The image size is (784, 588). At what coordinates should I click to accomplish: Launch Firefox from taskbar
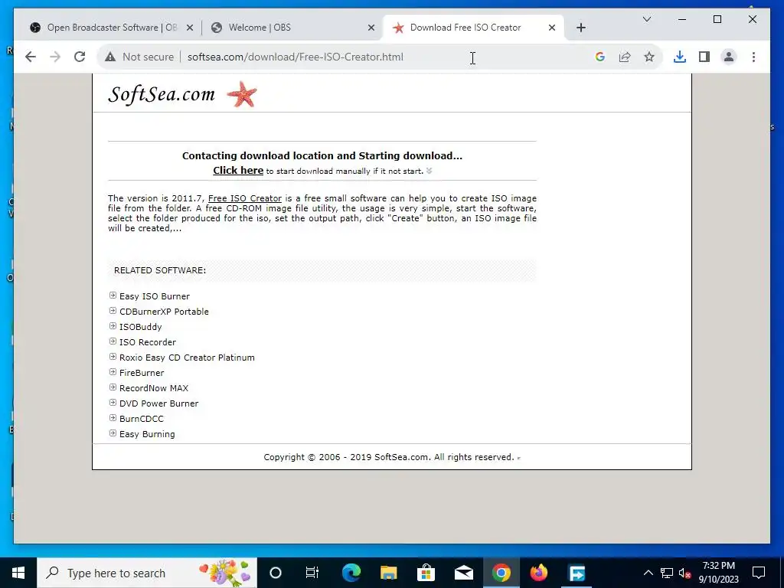[x=538, y=573]
